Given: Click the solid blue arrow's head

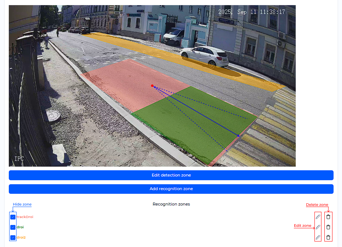Looking at the screenshot, I should pyautogui.click(x=239, y=137).
